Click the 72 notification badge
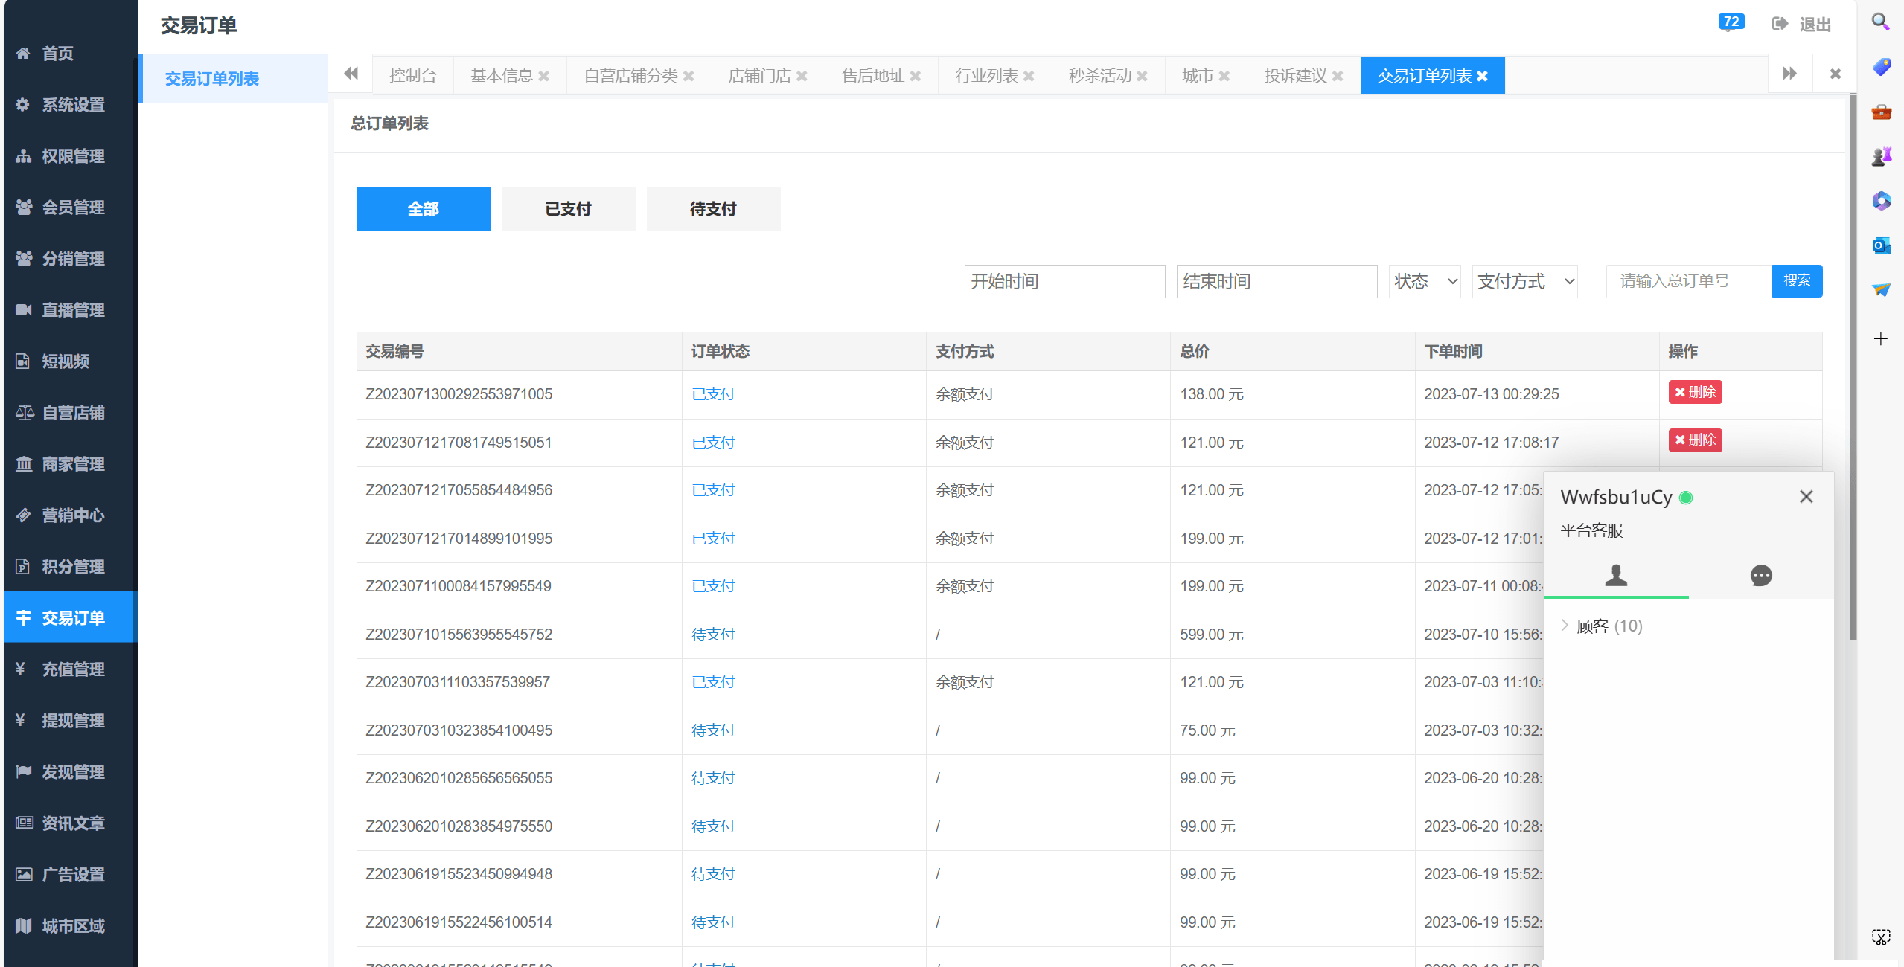The height and width of the screenshot is (967, 1904). point(1731,22)
